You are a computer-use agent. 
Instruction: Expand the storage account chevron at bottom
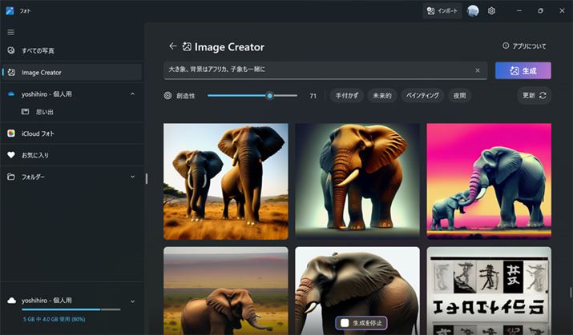click(132, 301)
